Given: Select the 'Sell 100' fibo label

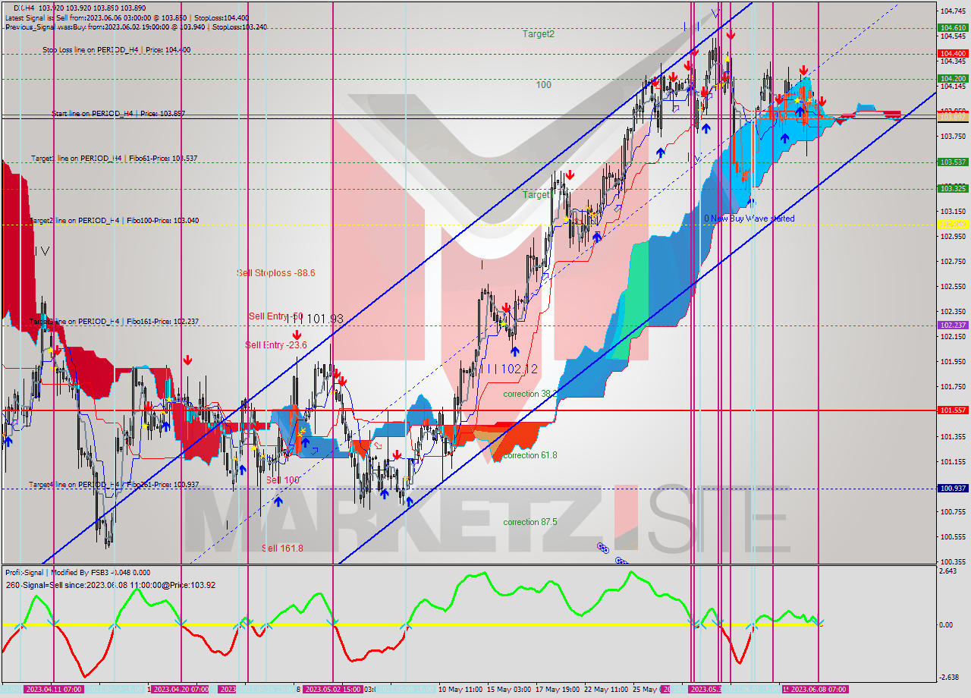Looking at the screenshot, I should coord(283,480).
